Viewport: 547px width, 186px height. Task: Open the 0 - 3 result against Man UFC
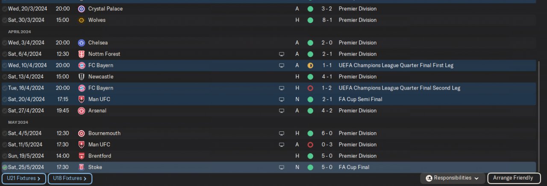pyautogui.click(x=326, y=145)
